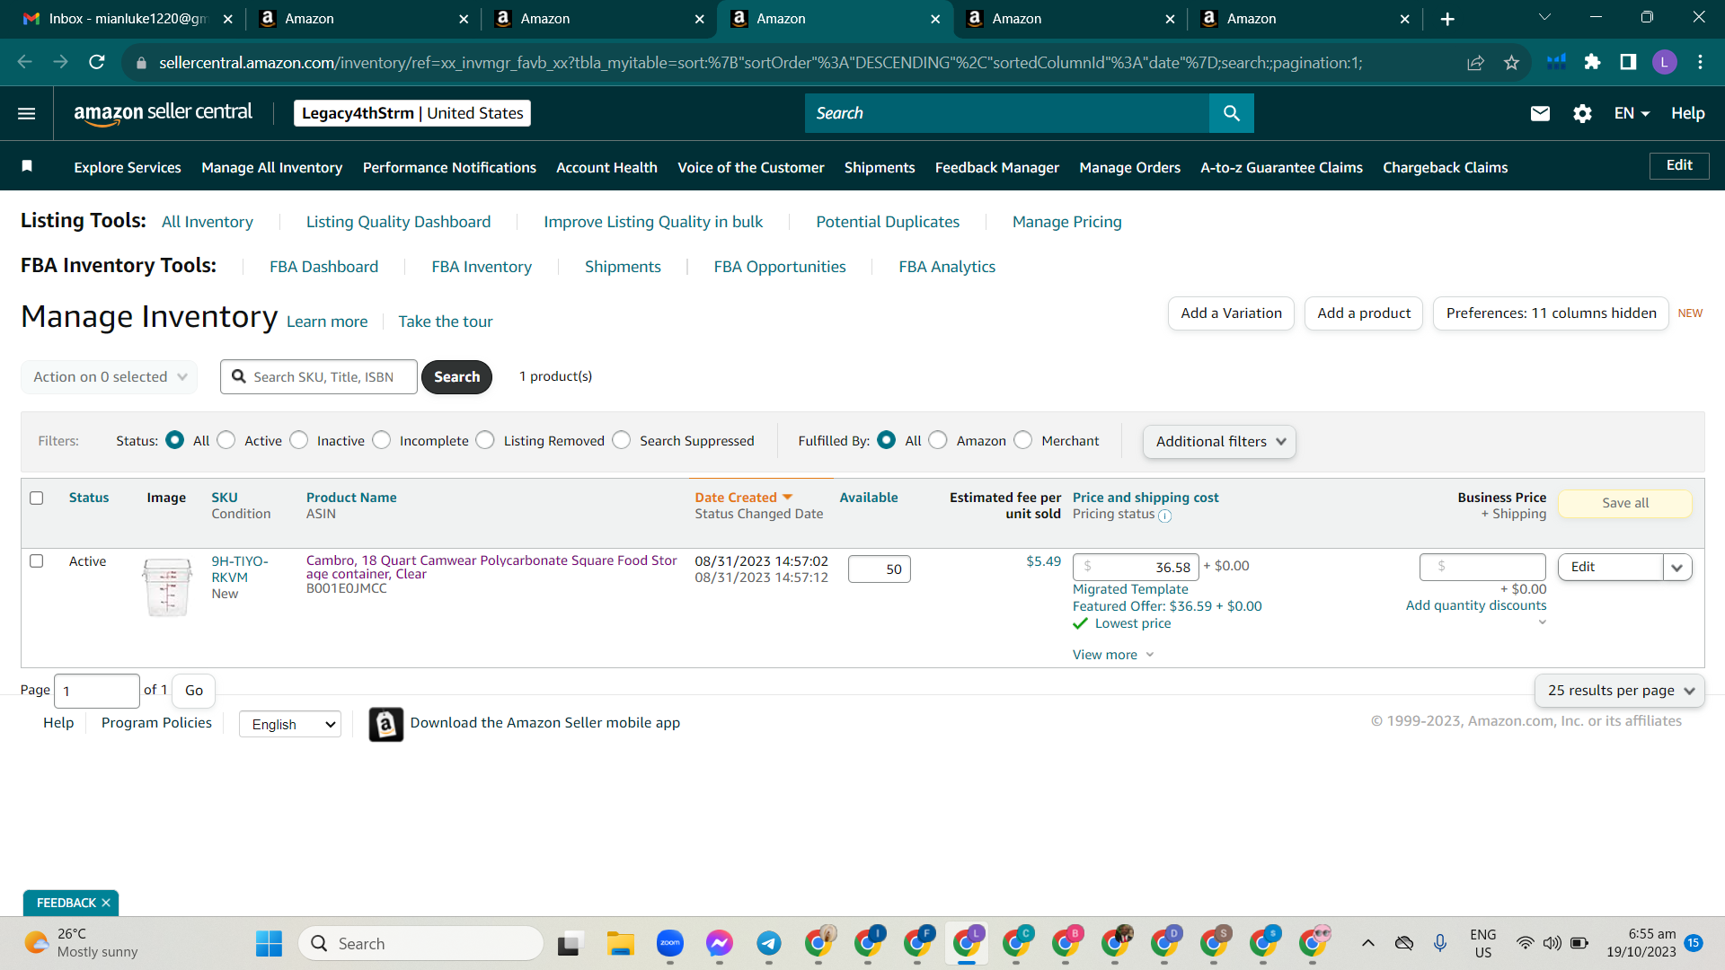1725x970 pixels.
Task: Open the FBA Dashboard link
Action: (x=324, y=267)
